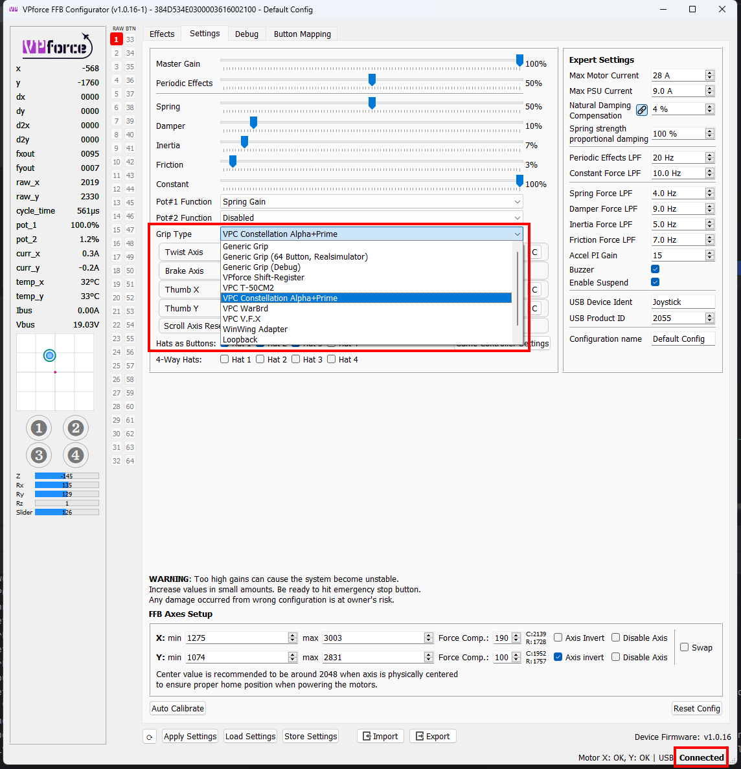The image size is (741, 769).
Task: Open the Button Mapping tab
Action: (x=302, y=34)
